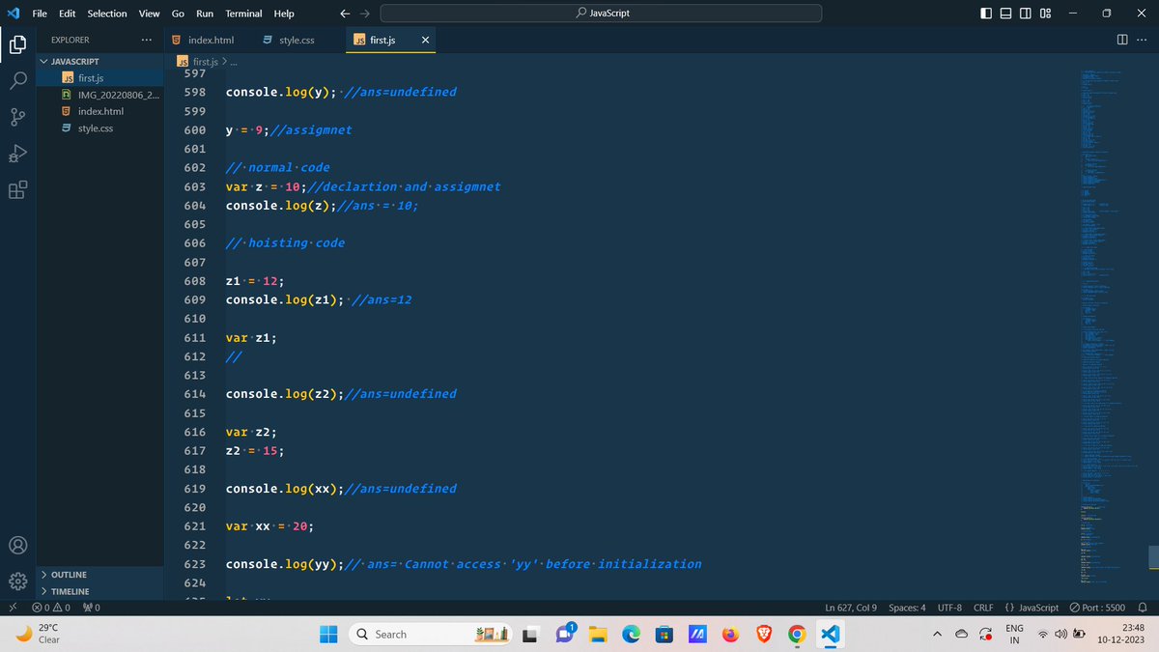Open Google Chrome from the taskbar
1159x652 pixels.
click(x=797, y=634)
